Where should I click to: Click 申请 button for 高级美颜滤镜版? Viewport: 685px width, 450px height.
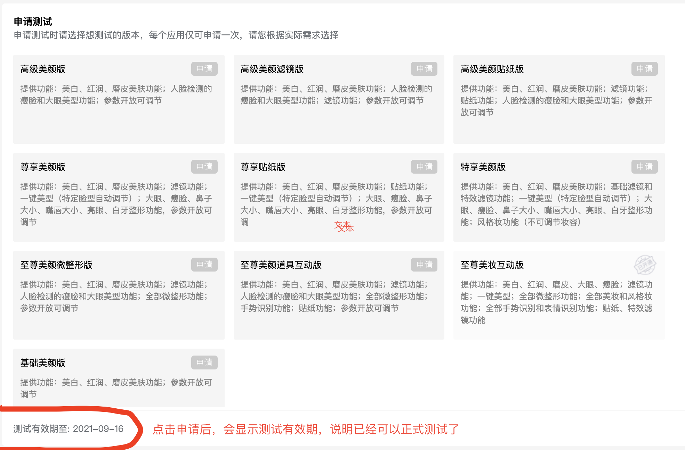(424, 69)
